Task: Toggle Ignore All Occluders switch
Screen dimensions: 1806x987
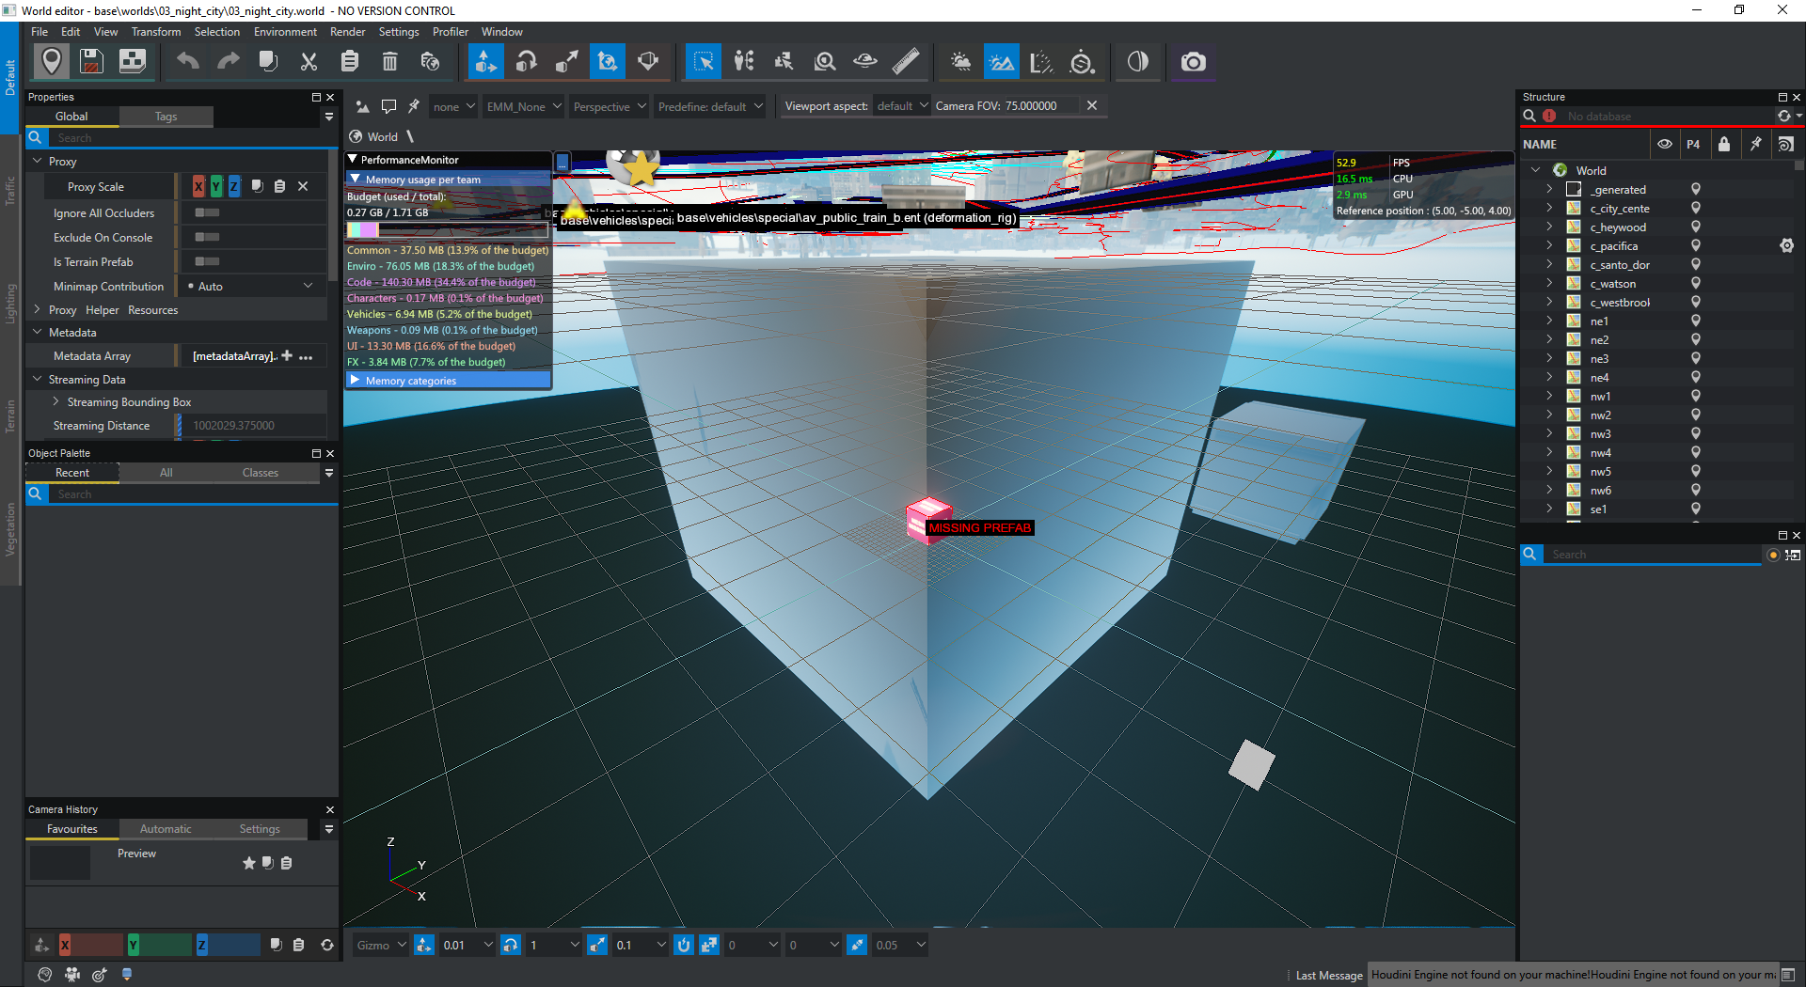Action: coord(207,212)
